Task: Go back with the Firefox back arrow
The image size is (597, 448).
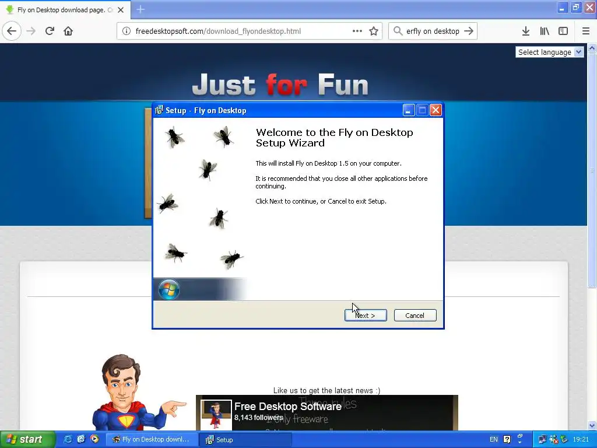Action: 12,31
